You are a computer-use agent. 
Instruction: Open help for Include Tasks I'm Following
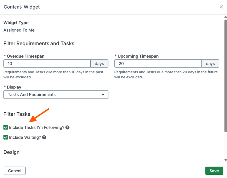point(67,127)
